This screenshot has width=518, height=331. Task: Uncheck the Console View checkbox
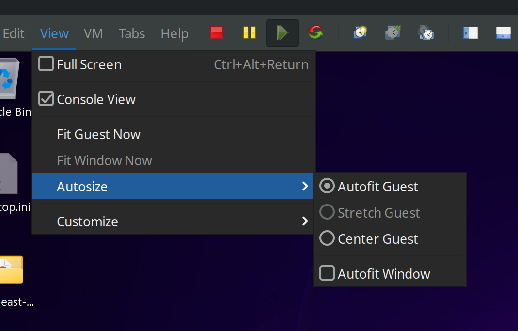46,99
